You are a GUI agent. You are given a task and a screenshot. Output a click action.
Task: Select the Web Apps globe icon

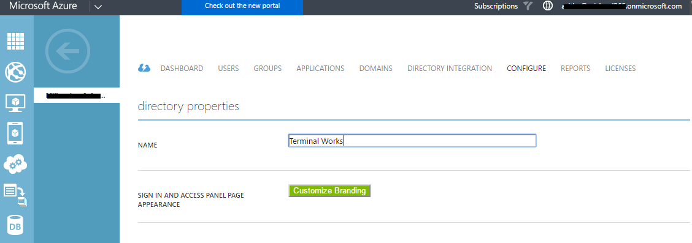(16, 72)
